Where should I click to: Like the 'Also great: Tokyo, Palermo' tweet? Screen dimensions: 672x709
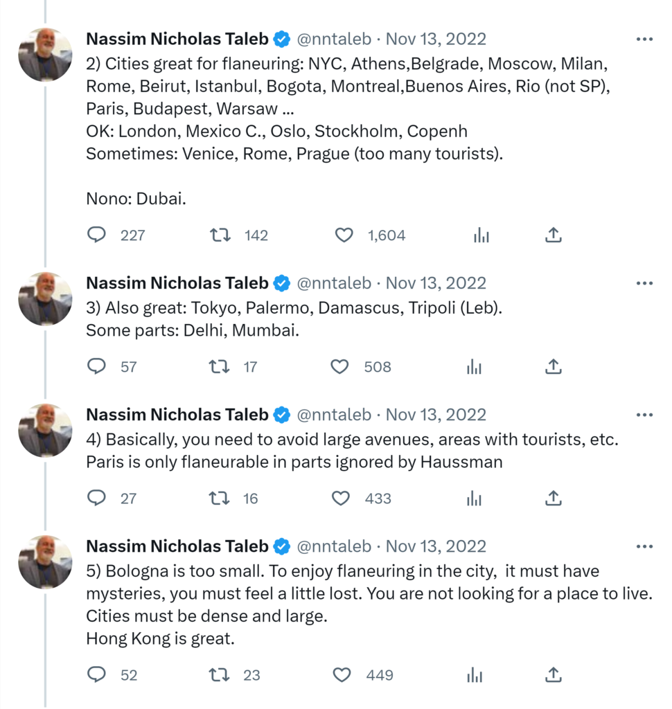[339, 367]
